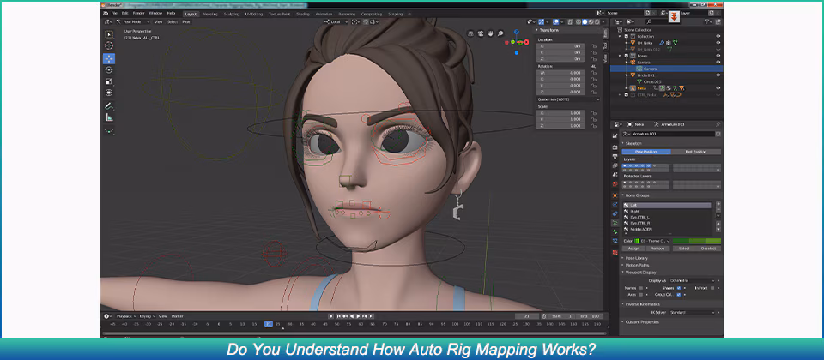
Task: Select the Select Box tool
Action: point(109,34)
